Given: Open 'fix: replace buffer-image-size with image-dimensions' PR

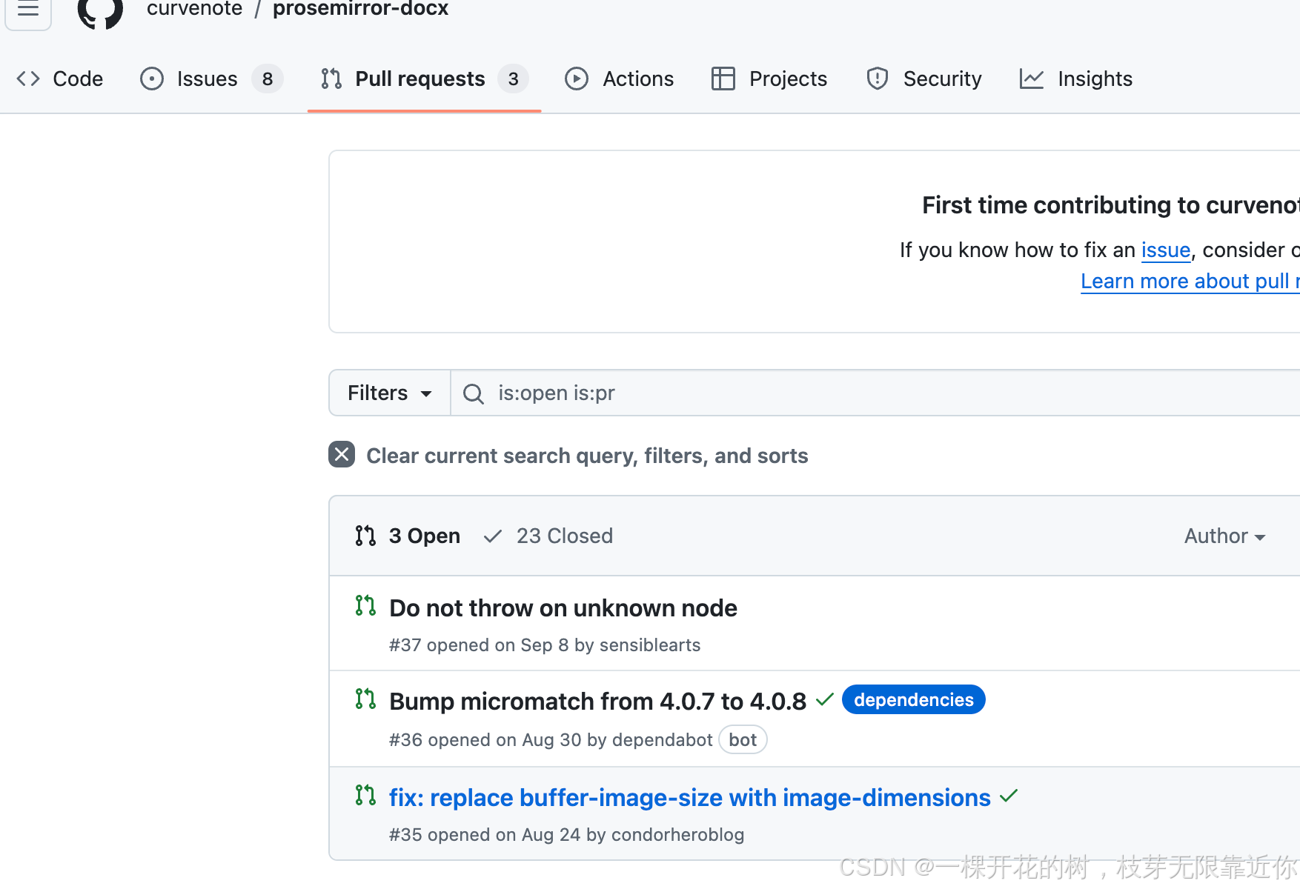Looking at the screenshot, I should (x=690, y=798).
